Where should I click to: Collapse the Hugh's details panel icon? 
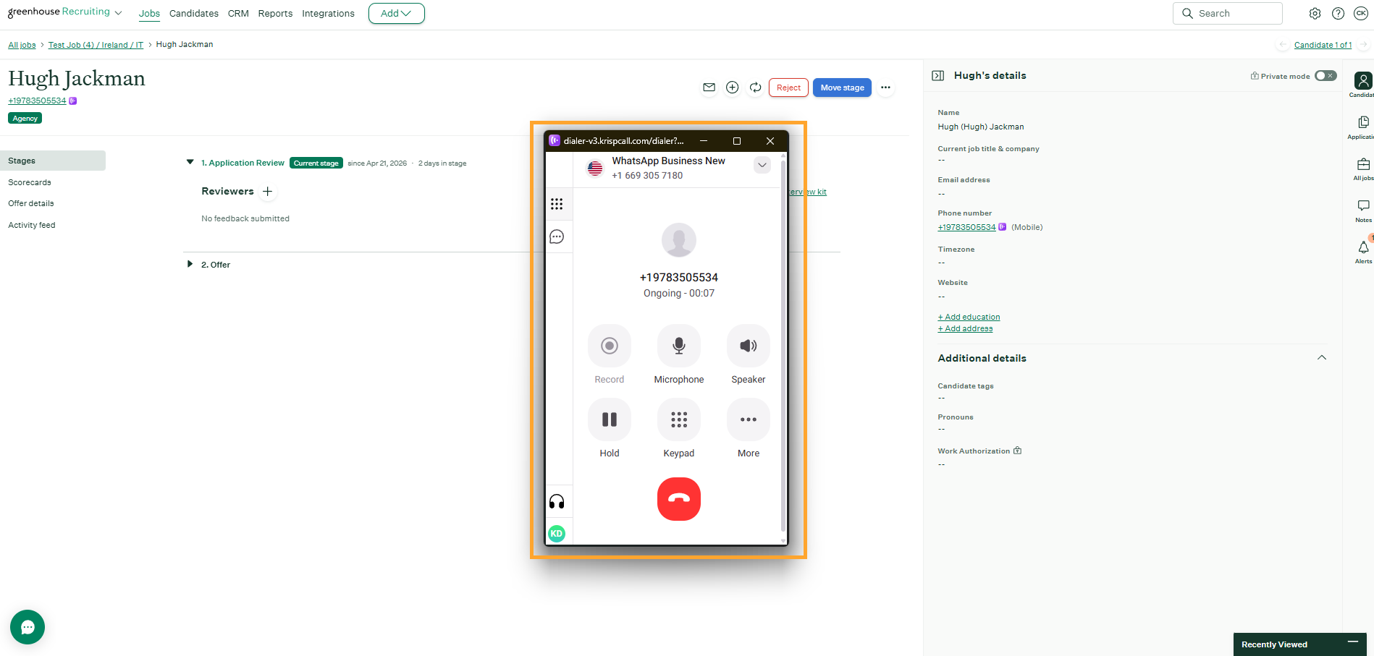click(x=938, y=75)
